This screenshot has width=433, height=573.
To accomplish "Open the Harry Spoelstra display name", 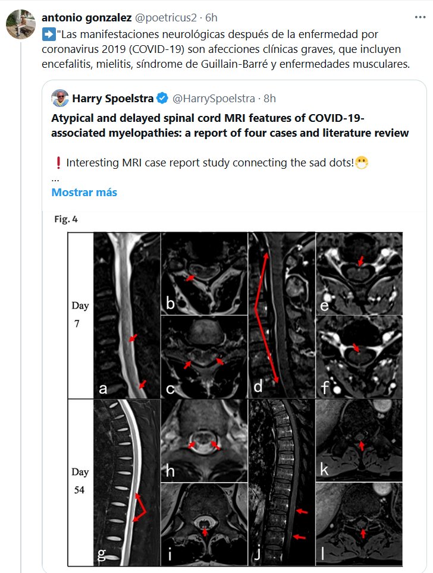I will click(112, 98).
